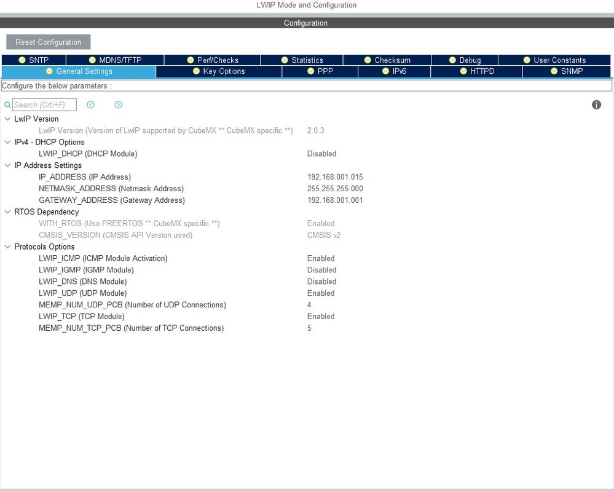Edit MEMP_NUM_UDP_PCB value 4
The image size is (614, 490).
309,305
